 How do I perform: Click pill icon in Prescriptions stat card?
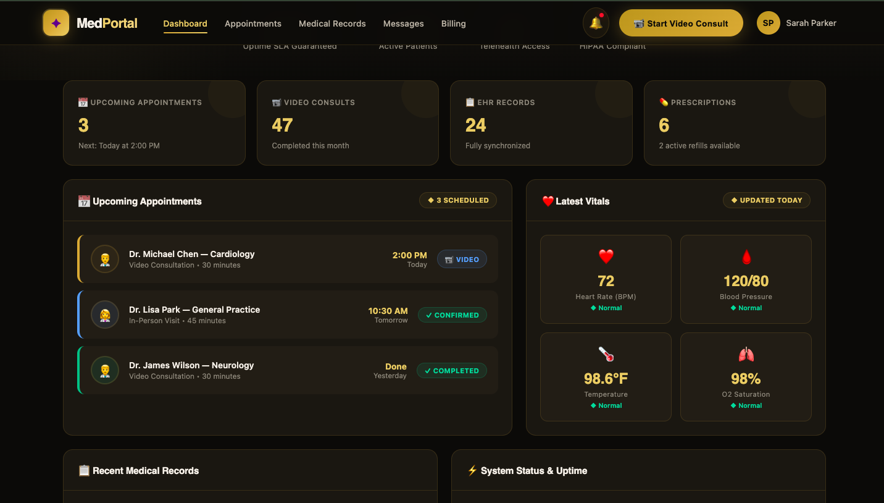point(664,102)
